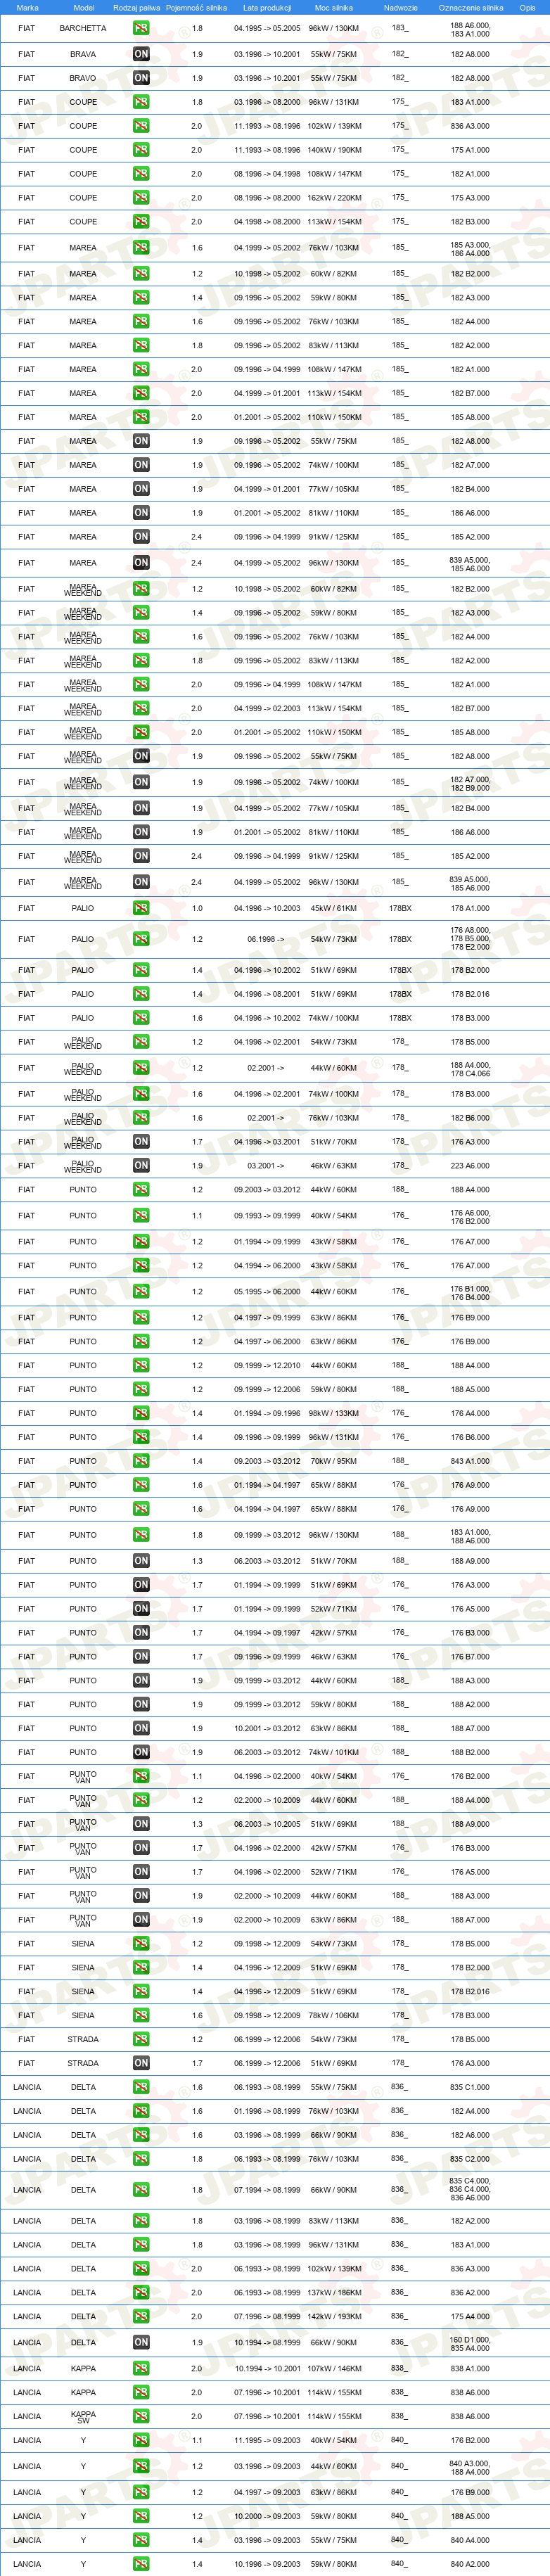This screenshot has width=550, height=2576.
Task: Click the '11.1995 -> 09.2003' date cell
Action: point(267,2440)
